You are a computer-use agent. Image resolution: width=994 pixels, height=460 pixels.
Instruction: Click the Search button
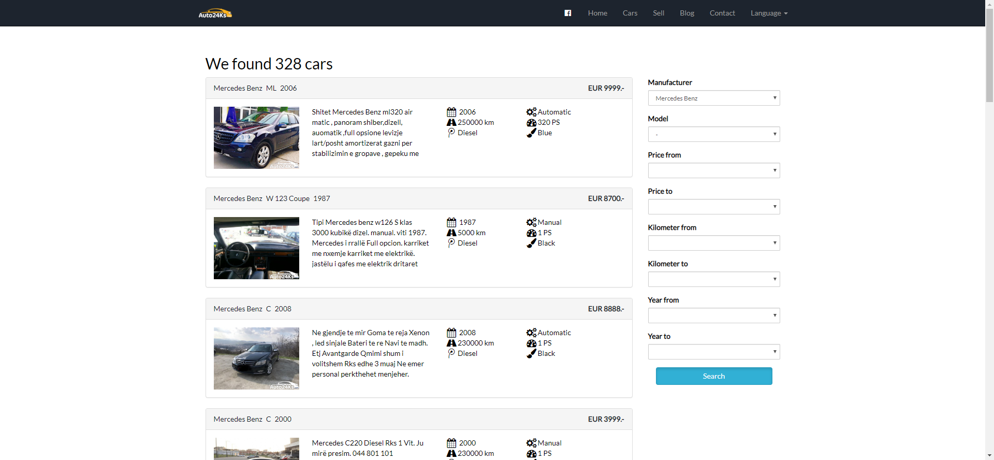(x=714, y=376)
